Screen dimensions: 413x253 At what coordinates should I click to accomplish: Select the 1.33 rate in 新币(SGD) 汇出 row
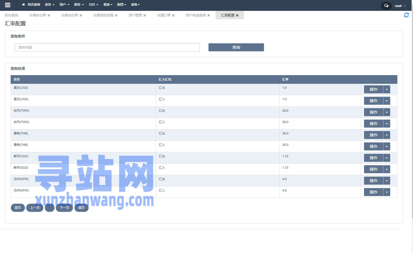[x=285, y=156]
